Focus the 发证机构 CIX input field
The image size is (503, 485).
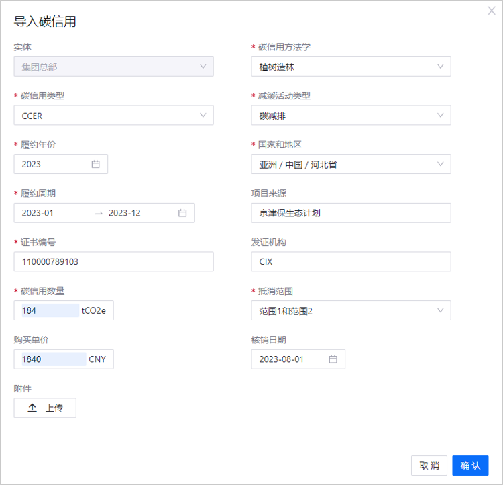point(351,261)
